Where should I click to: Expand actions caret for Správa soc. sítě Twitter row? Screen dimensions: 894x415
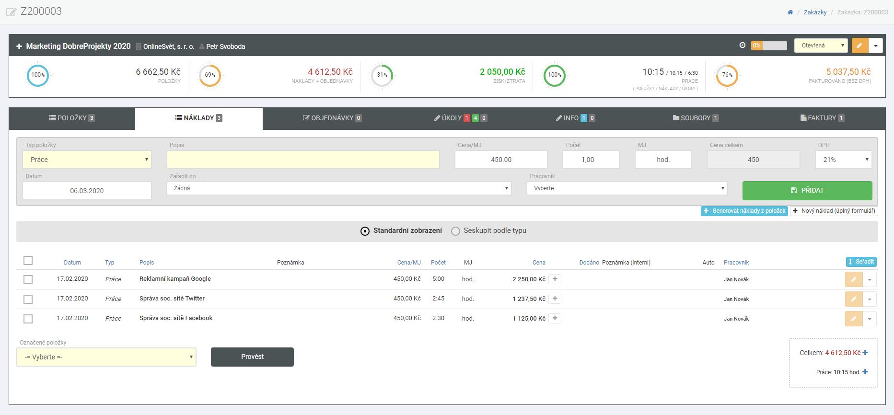(x=870, y=299)
